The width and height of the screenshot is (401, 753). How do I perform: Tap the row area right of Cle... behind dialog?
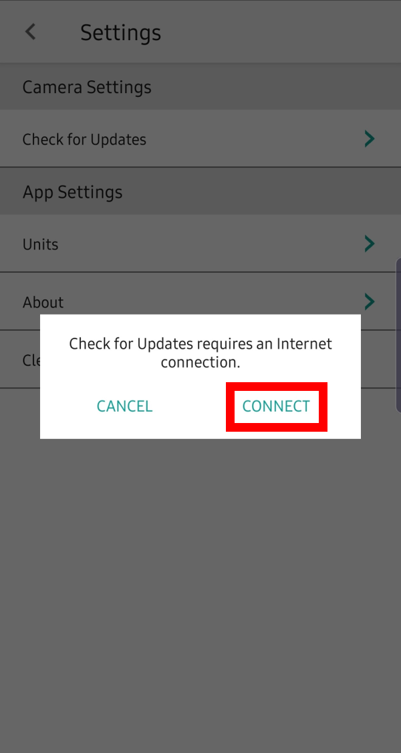(380, 359)
